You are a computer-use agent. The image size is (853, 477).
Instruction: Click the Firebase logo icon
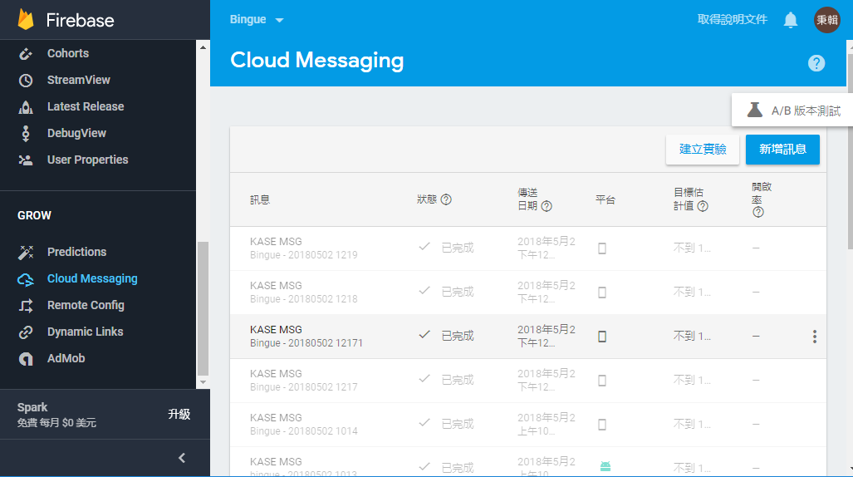[26, 20]
